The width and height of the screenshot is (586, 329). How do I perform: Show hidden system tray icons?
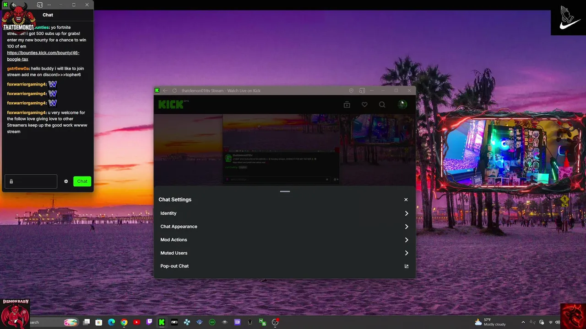point(523,322)
